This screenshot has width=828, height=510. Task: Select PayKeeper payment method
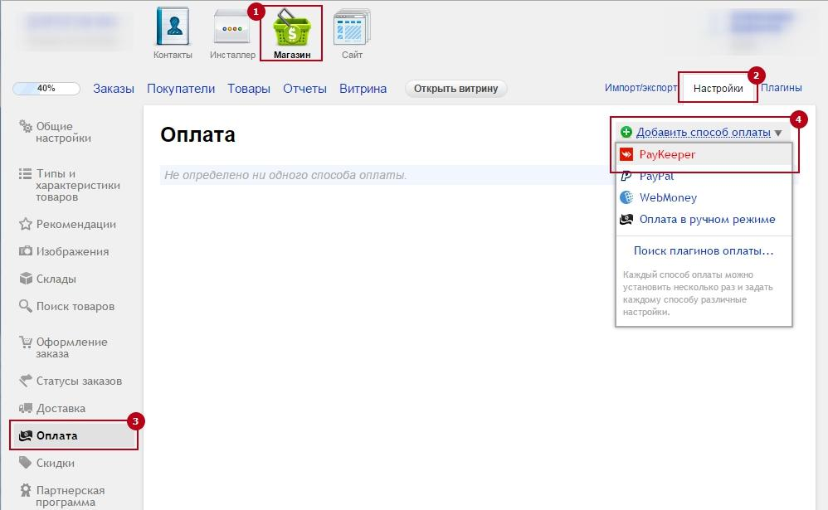pyautogui.click(x=667, y=154)
